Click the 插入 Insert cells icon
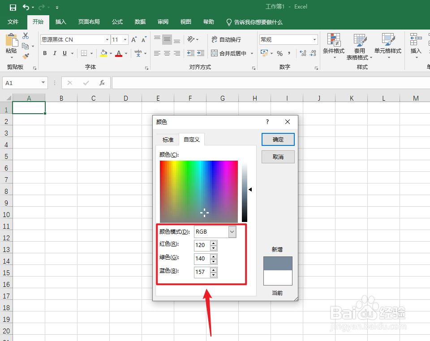Viewport: 430px width, 341px height. click(x=416, y=40)
